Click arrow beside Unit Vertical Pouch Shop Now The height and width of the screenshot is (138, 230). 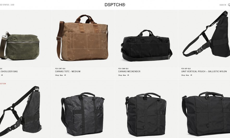click(x=191, y=75)
